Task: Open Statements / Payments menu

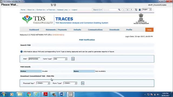Action: point(56,30)
